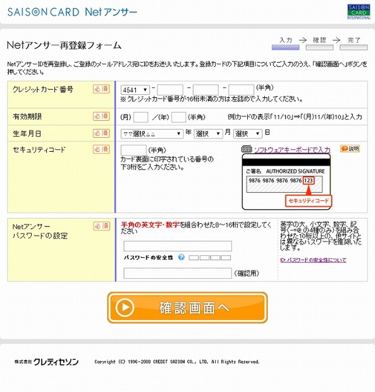Click the expiry year (年) field

coord(178,117)
